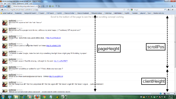Open the History menu
Screen dimensions: 176x99
14,4
